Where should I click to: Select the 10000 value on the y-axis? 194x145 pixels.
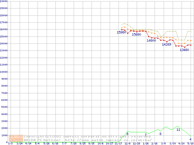(4, 72)
